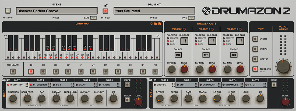Image resolution: width=296 pixels, height=111 pixels.
Task: Click the Trigger 2 Level knob
Action: pyautogui.click(x=212, y=69)
